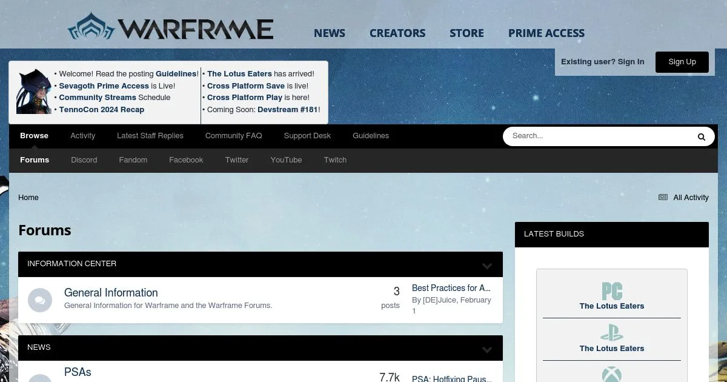This screenshot has width=727, height=382.
Task: Click the Warframe character avatar in announcements
Action: pyautogui.click(x=34, y=92)
